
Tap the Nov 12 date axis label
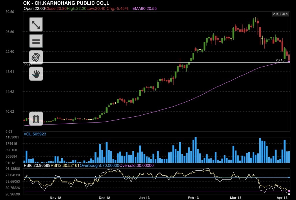pos(55,198)
